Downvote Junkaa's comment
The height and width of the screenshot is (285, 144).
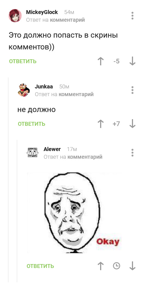coord(132,124)
